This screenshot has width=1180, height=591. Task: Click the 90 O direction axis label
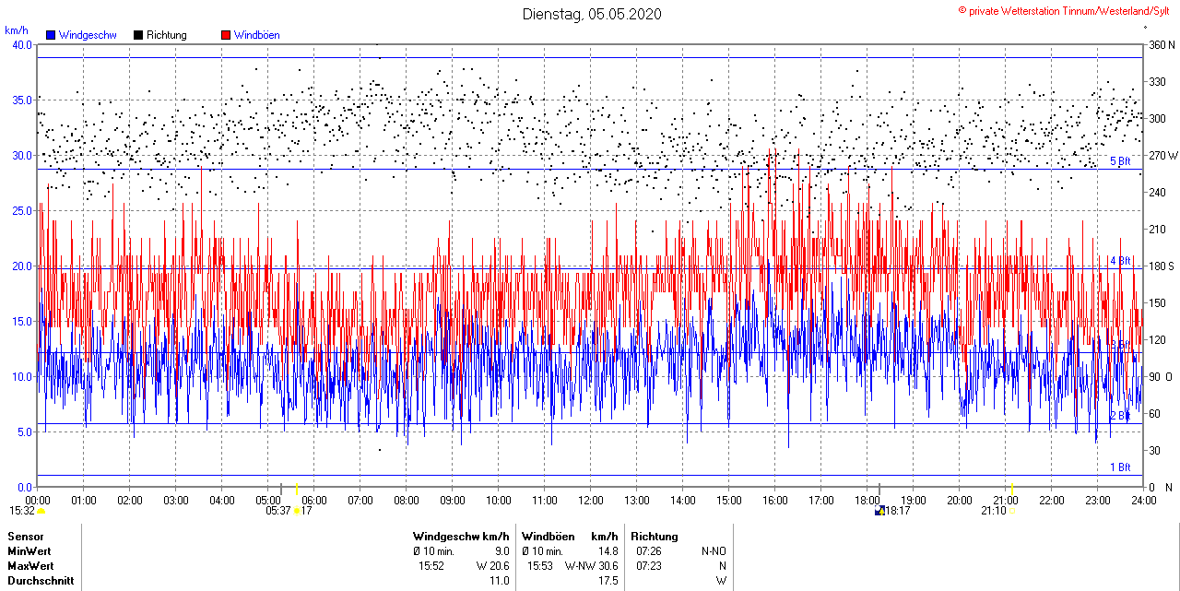(x=1162, y=376)
